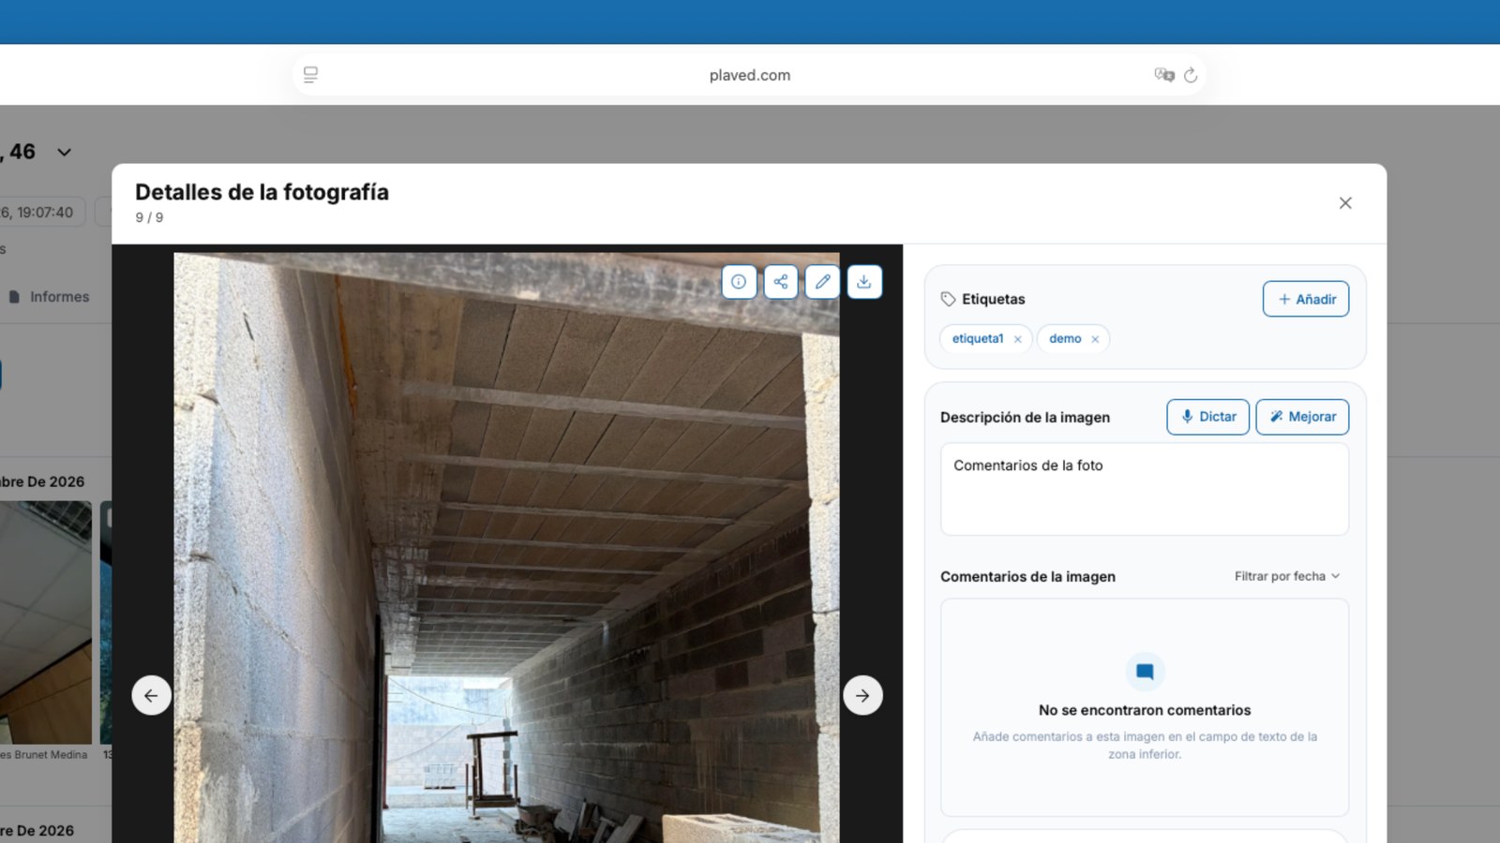Open photo info icon above image
Image resolution: width=1500 pixels, height=843 pixels.
click(739, 282)
